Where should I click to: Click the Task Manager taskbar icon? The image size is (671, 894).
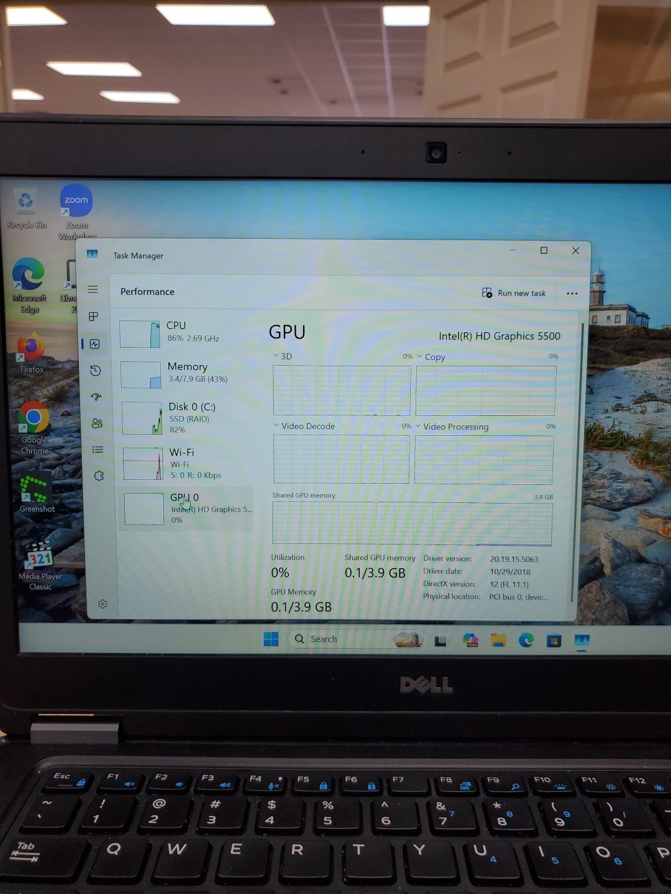(582, 640)
